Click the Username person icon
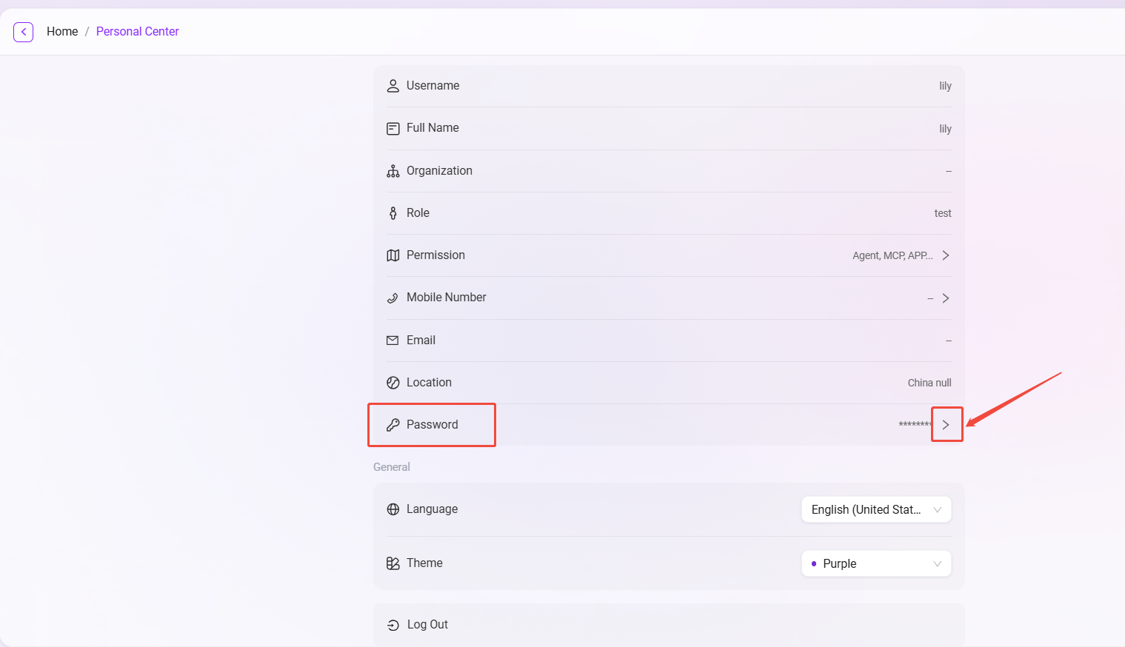1125x647 pixels. tap(393, 86)
